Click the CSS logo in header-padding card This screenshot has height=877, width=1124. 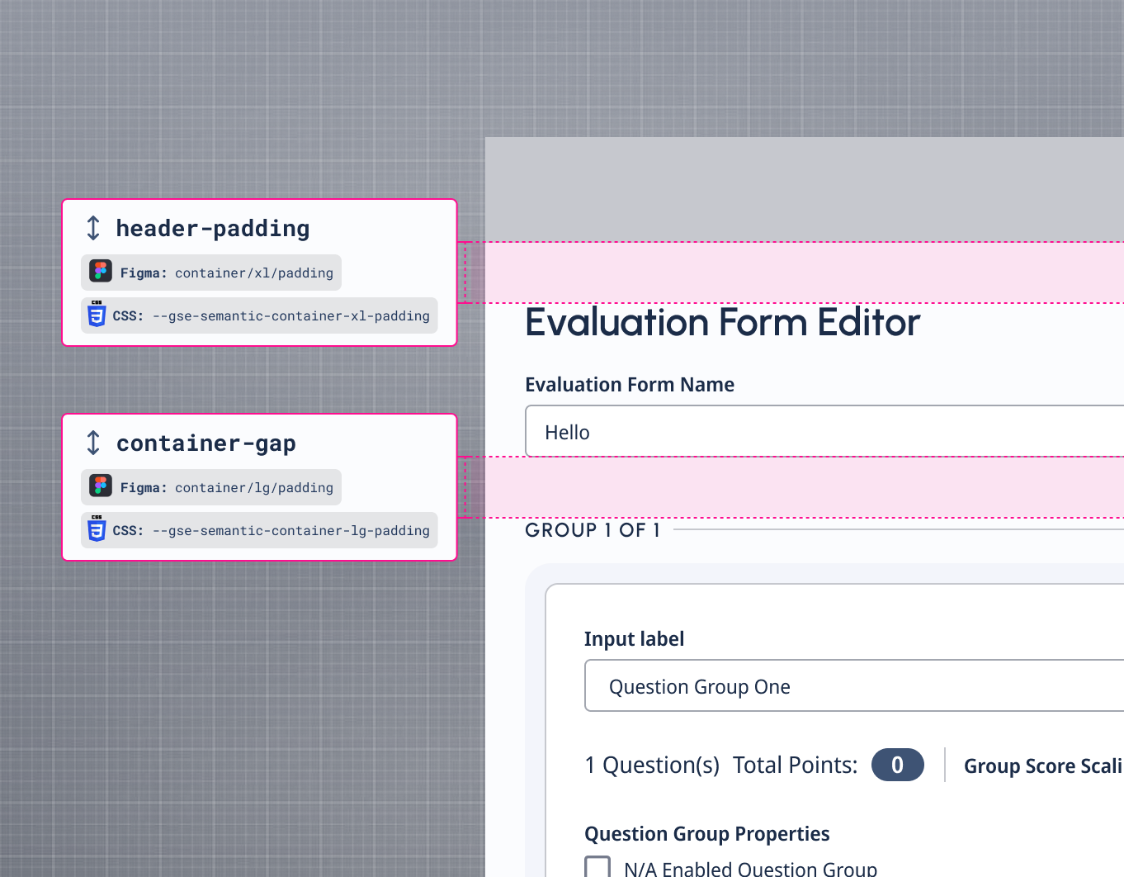coord(97,315)
